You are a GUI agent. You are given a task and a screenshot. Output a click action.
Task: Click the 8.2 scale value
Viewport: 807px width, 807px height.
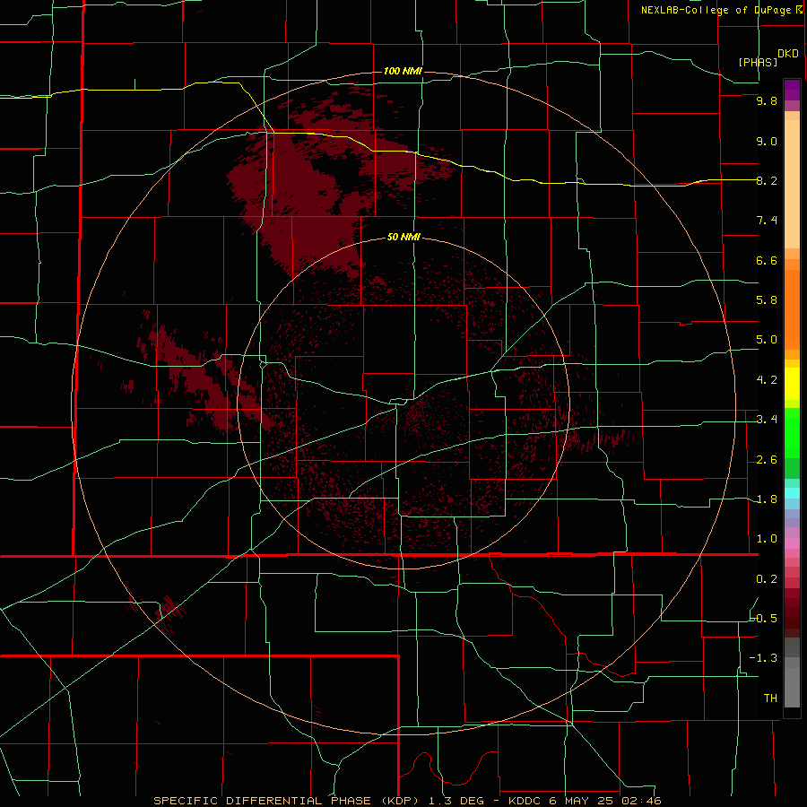pyautogui.click(x=767, y=180)
